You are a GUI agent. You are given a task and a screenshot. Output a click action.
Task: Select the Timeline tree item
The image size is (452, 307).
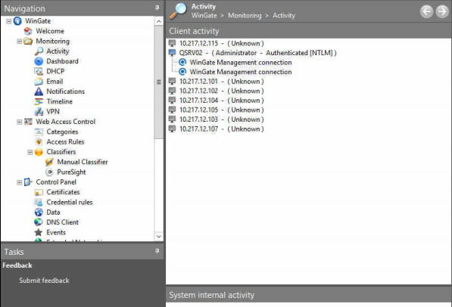(60, 101)
